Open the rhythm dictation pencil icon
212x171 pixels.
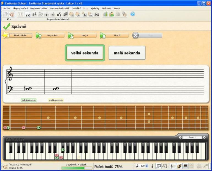point(84,14)
